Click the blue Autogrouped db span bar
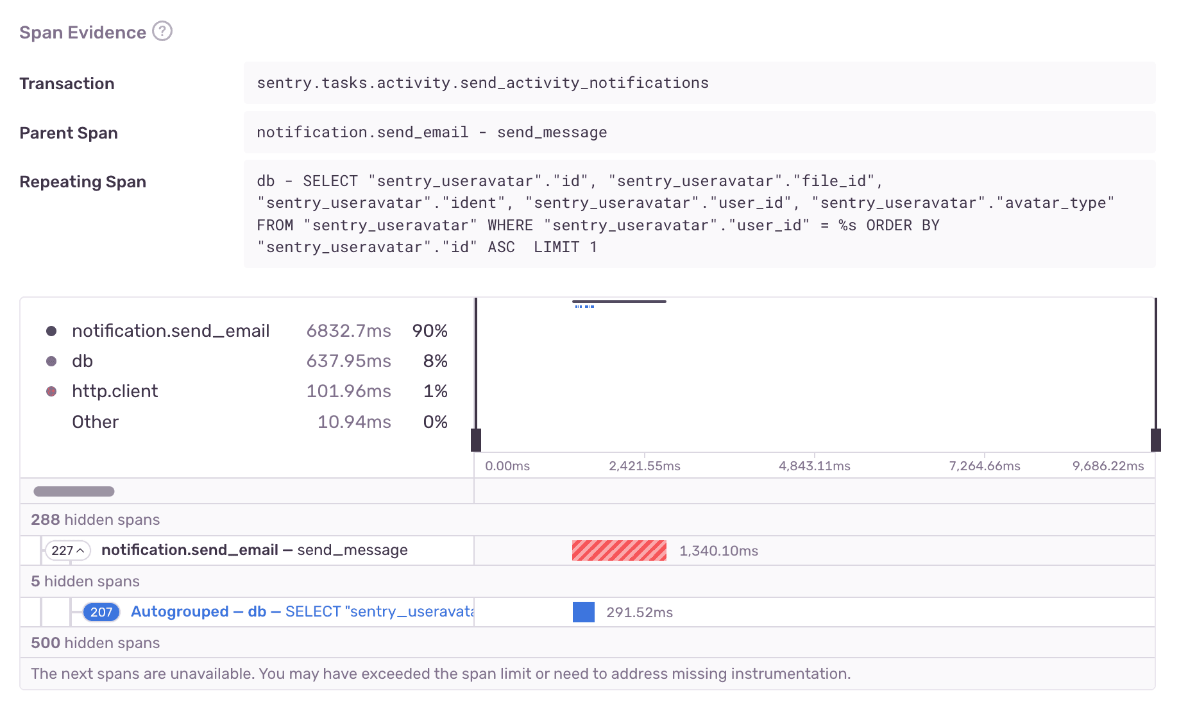 (584, 611)
